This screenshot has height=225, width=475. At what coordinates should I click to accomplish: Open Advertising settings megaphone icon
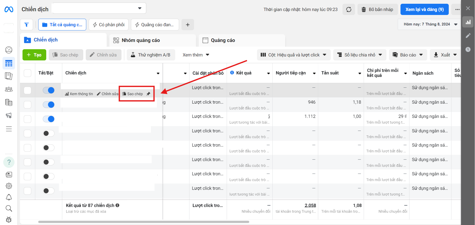click(x=9, y=115)
